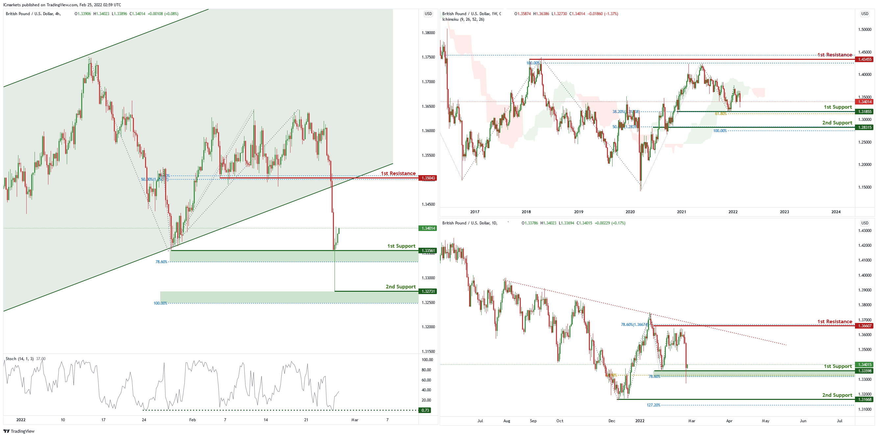Click the 1.32731 second support price tag
The image size is (878, 437).
pos(428,291)
